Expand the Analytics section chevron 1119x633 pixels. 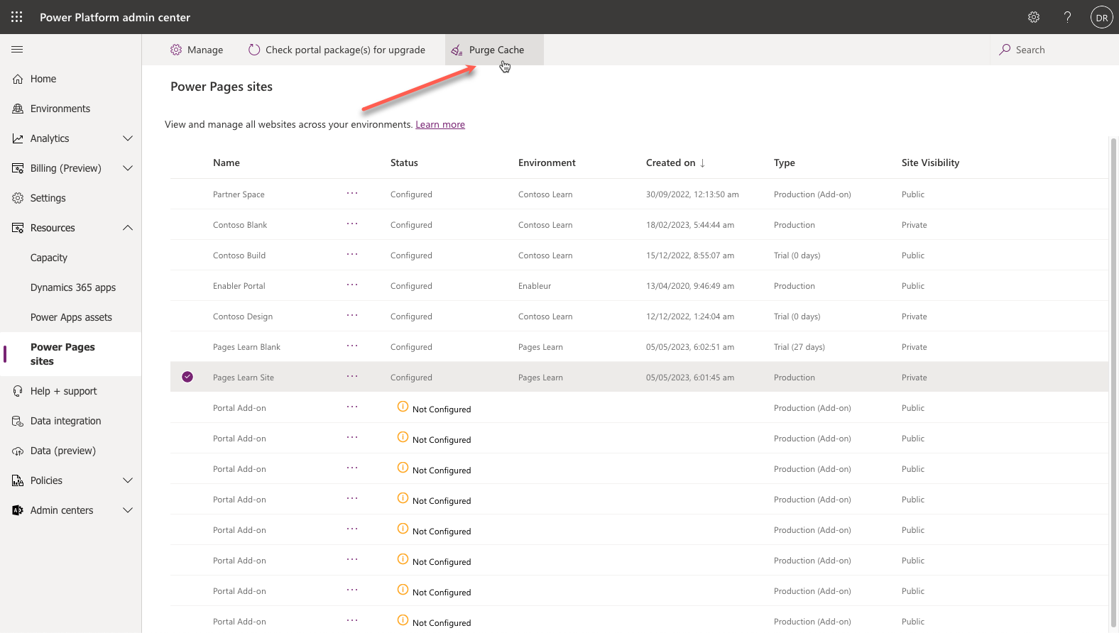click(128, 138)
